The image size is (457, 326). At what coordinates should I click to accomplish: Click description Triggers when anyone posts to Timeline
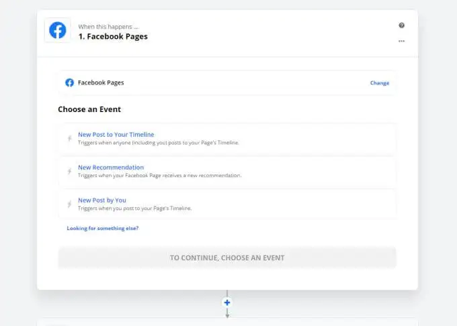(x=158, y=142)
